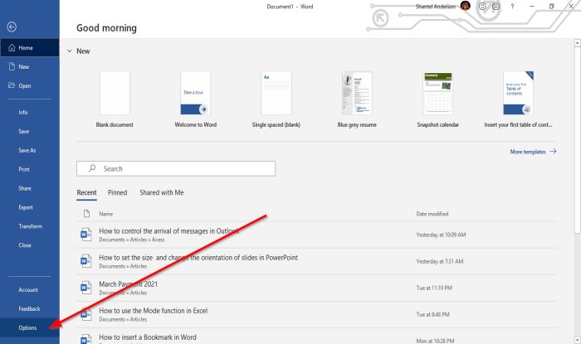Image resolution: width=581 pixels, height=344 pixels.
Task: Click the 'Yesterday at 10:09 AM' date
Action: click(441, 235)
